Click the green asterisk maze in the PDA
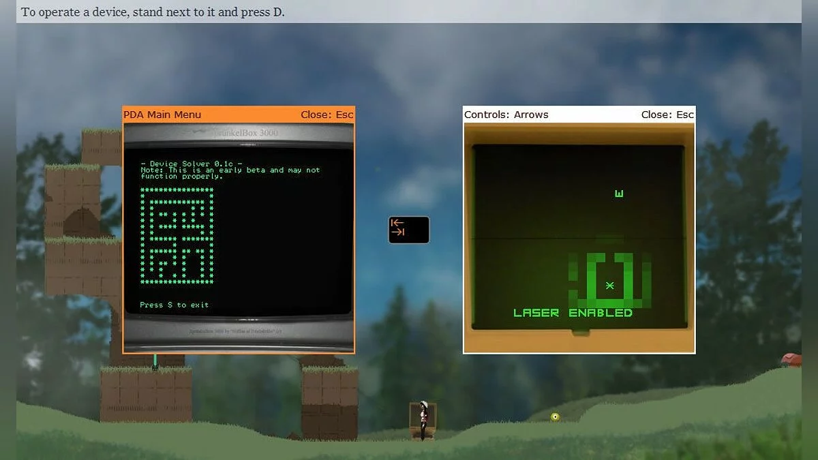The width and height of the screenshot is (818, 460). click(177, 235)
